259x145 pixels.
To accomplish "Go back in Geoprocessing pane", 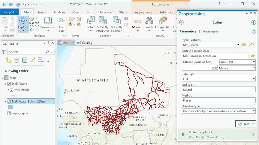I will (x=181, y=22).
